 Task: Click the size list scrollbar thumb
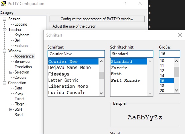point(176,72)
